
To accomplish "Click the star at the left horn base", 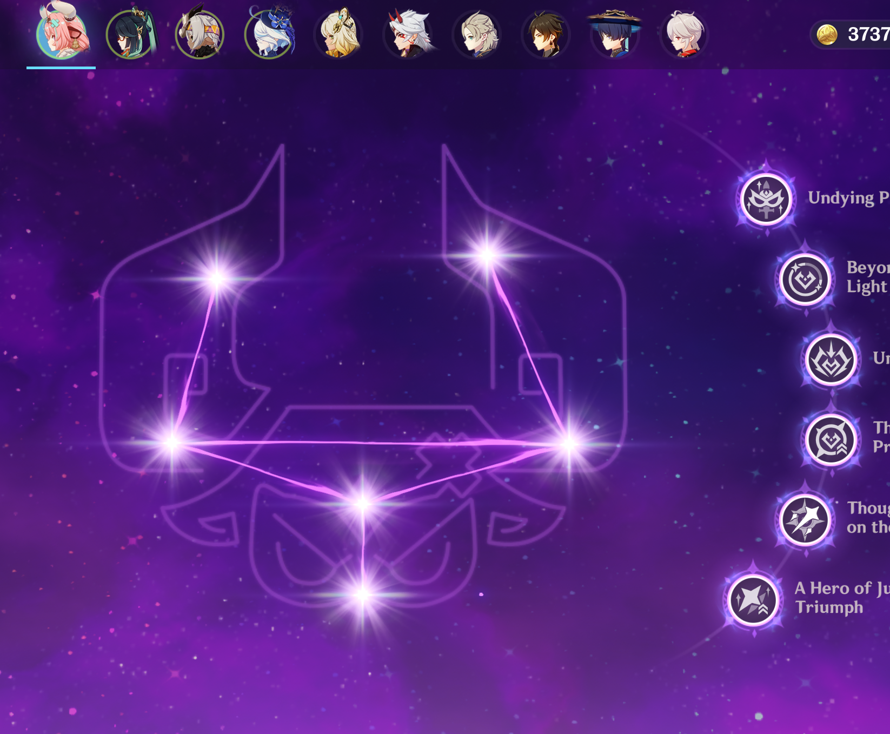I will click(217, 279).
